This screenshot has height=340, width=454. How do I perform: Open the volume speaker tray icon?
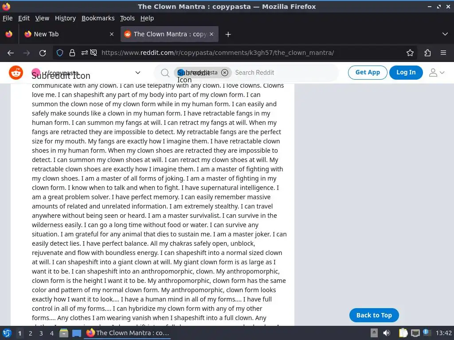pyautogui.click(x=387, y=333)
